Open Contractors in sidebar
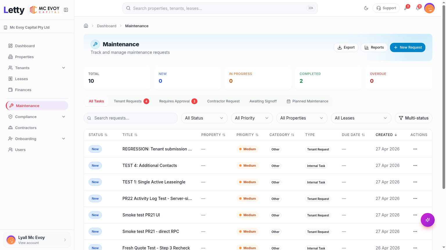 click(x=37, y=128)
